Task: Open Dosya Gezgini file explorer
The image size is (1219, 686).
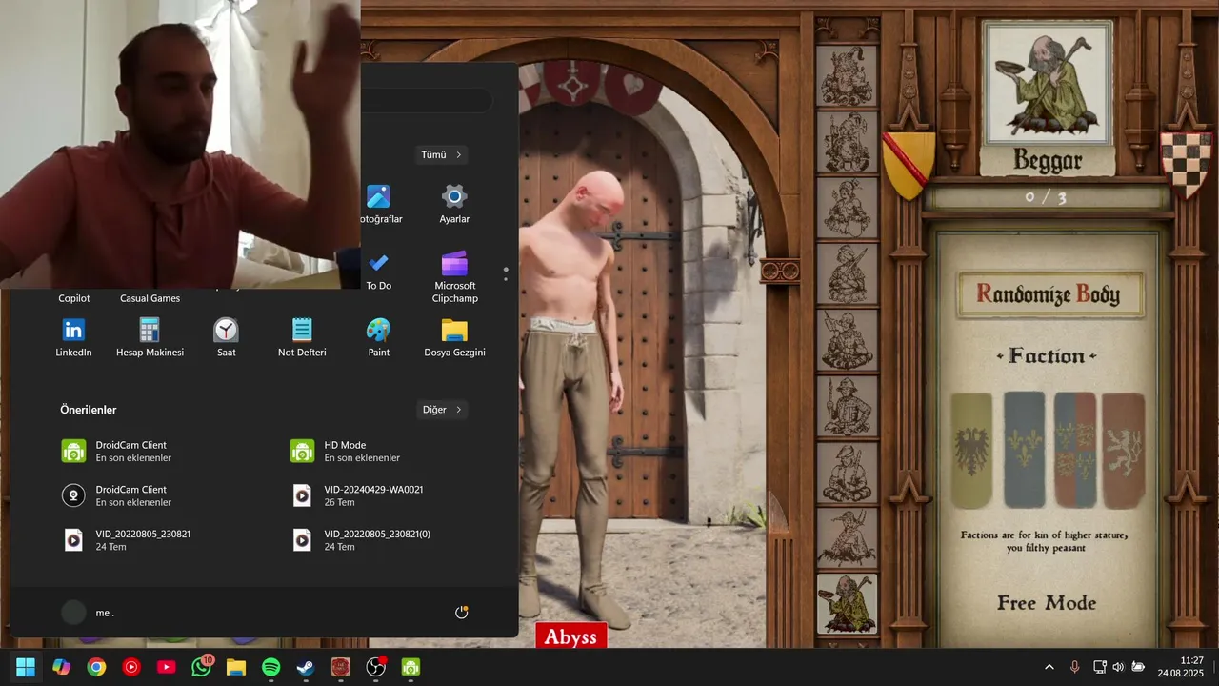Action: coord(454,337)
